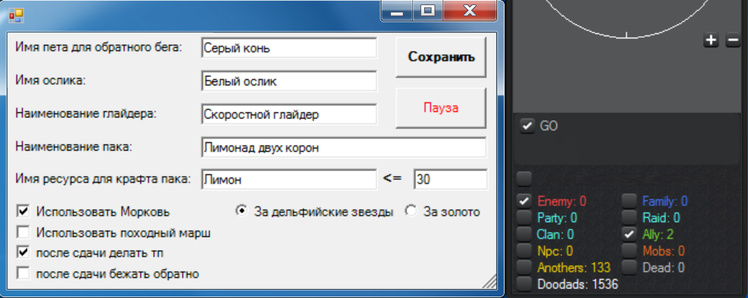Toggle 'после сдачи делать тп' checkbox

click(x=22, y=252)
